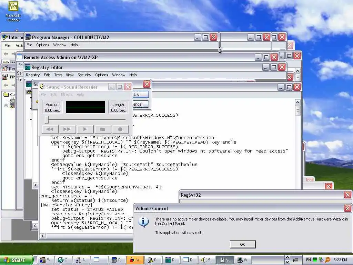
Task: Open the Security menu in Registry Editor
Action: pos(84,75)
